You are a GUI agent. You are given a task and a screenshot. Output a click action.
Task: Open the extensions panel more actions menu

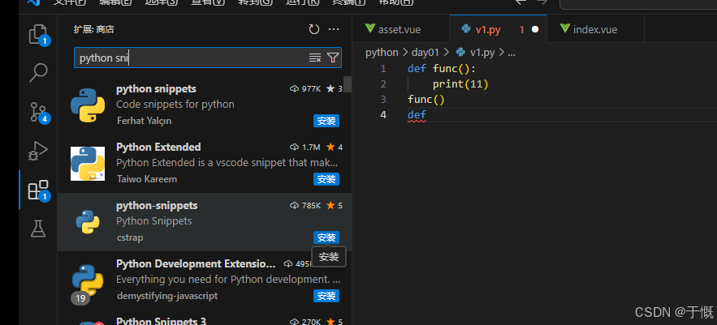coord(333,30)
